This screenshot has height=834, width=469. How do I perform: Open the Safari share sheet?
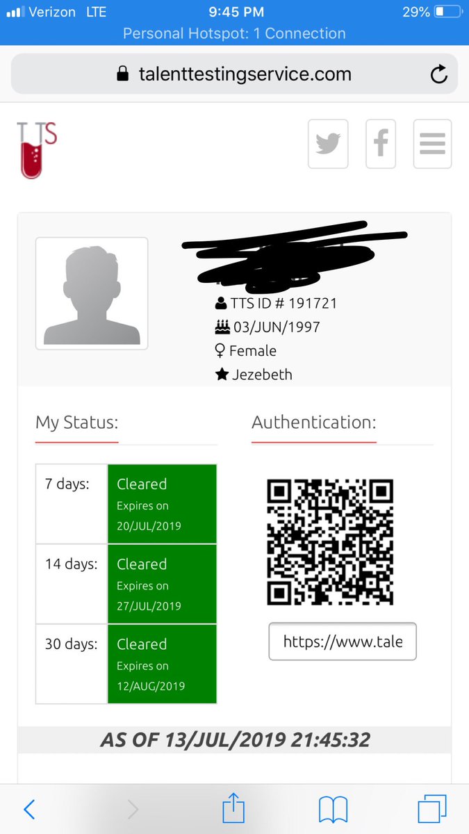point(233,808)
